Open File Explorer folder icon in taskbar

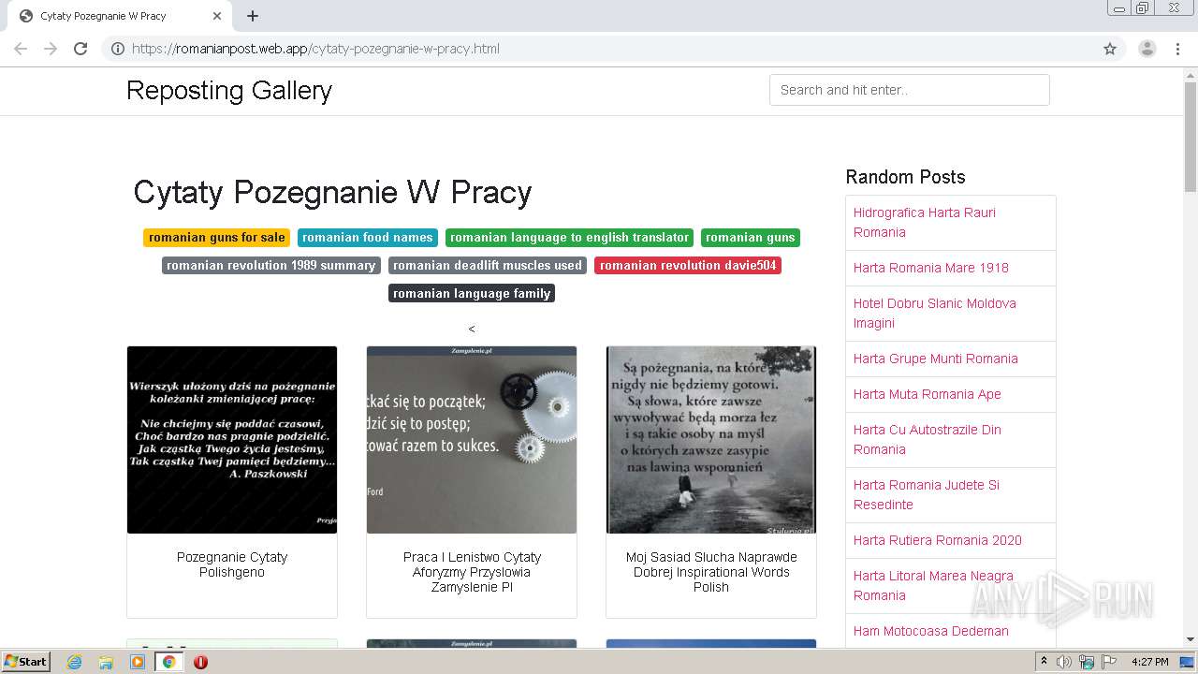[x=106, y=662]
